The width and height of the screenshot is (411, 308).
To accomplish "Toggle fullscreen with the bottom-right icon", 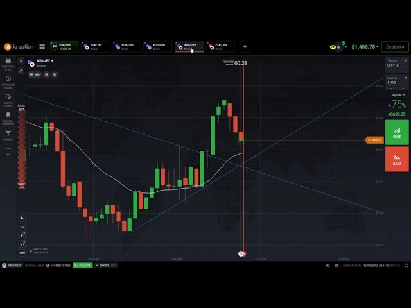I will tap(407, 265).
